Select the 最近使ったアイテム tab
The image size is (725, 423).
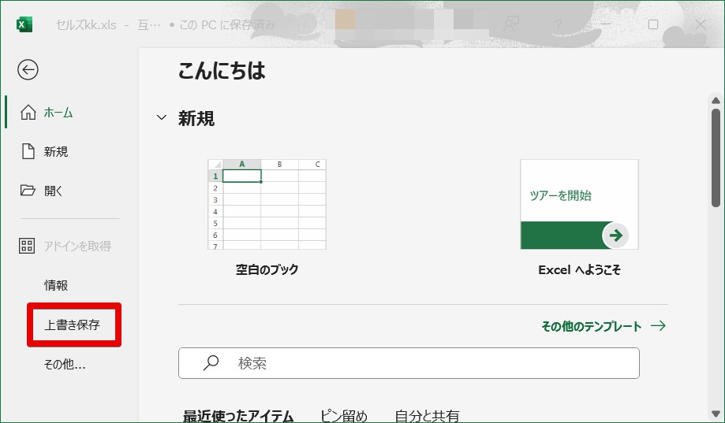(x=238, y=415)
